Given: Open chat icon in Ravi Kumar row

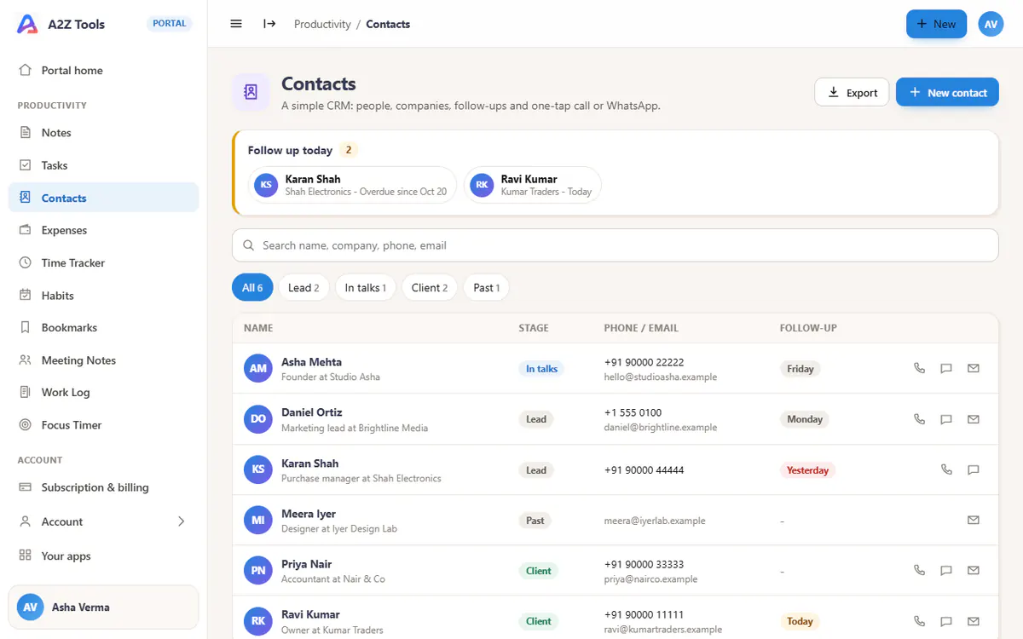Looking at the screenshot, I should coord(946,621).
